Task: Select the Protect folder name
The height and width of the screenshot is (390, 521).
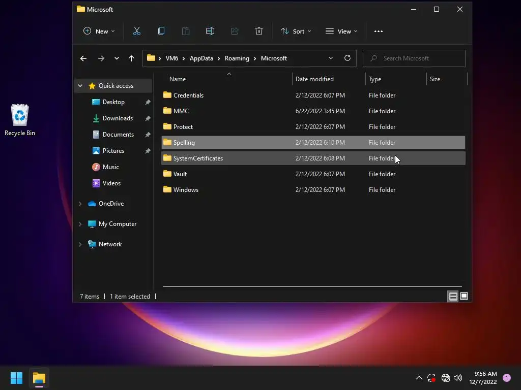Action: [x=183, y=126]
